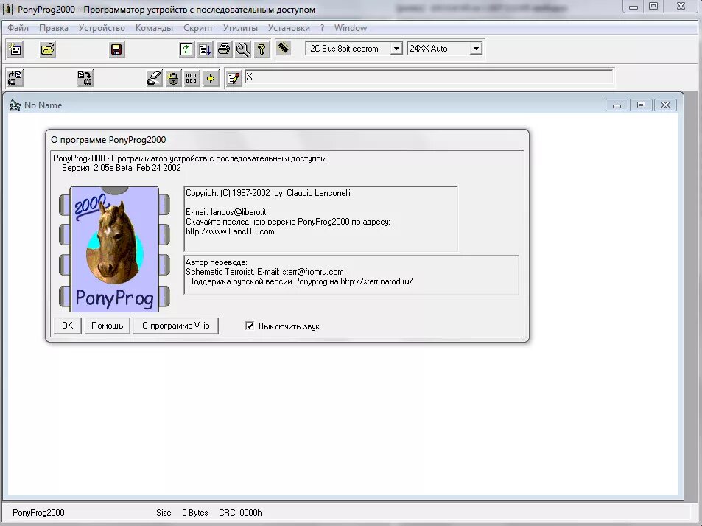Click the Erase device eraser icon

coord(154,78)
